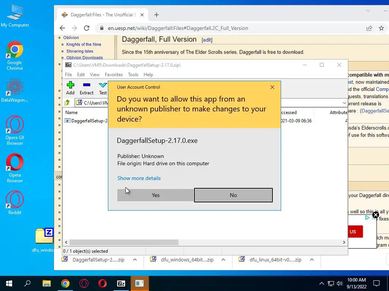Viewport: 389px width, 291px height.
Task: Click 7-Zip scrollbar right arrow
Action: pyautogui.click(x=344, y=242)
